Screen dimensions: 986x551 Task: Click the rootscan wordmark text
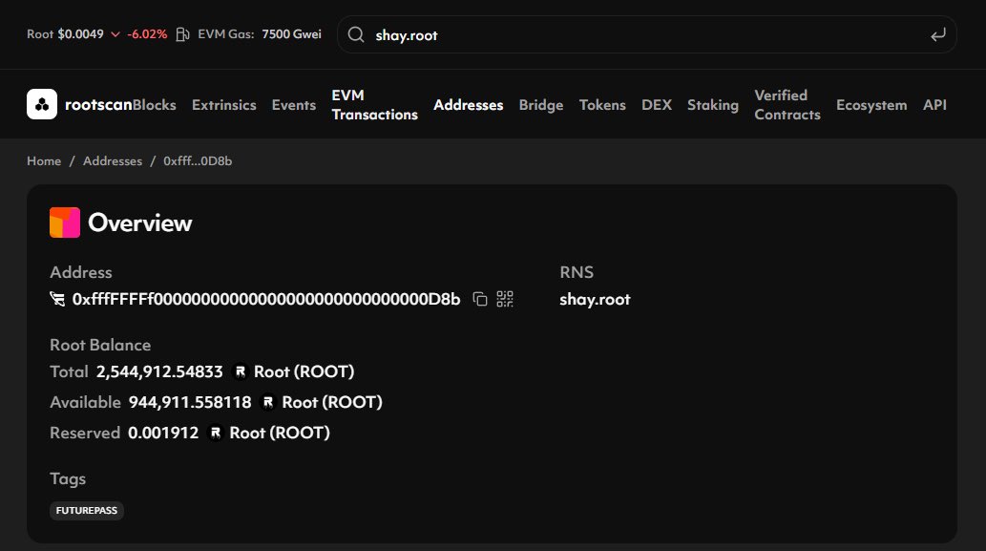pos(98,105)
